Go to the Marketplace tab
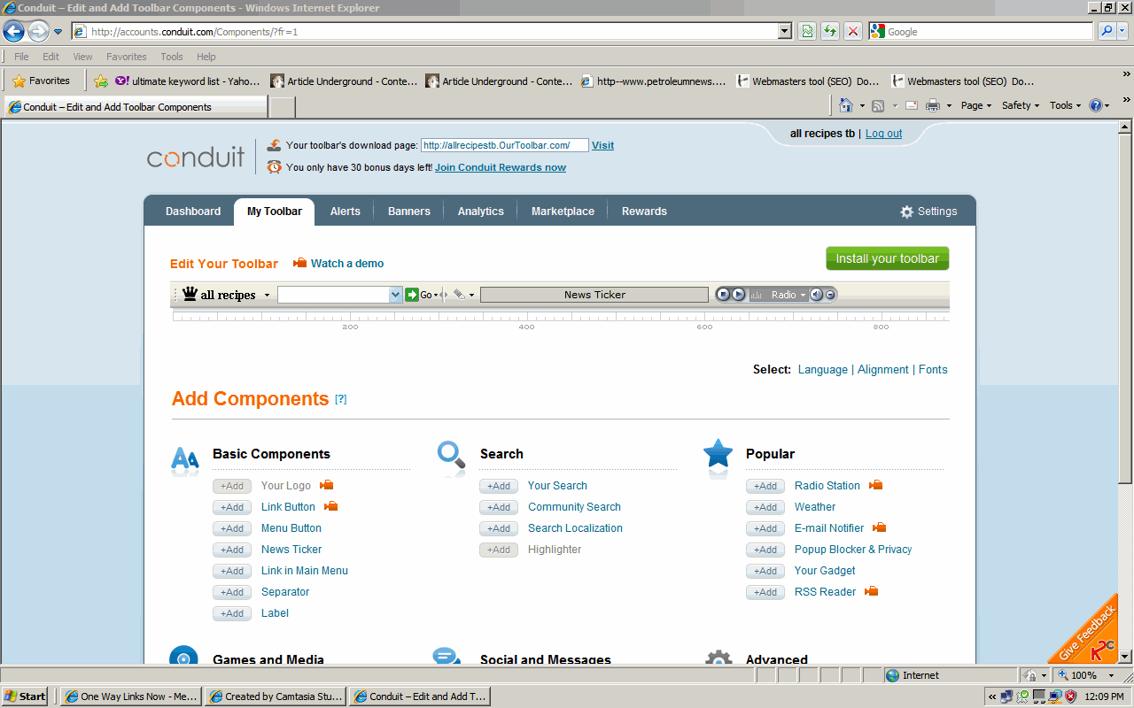 coord(563,212)
